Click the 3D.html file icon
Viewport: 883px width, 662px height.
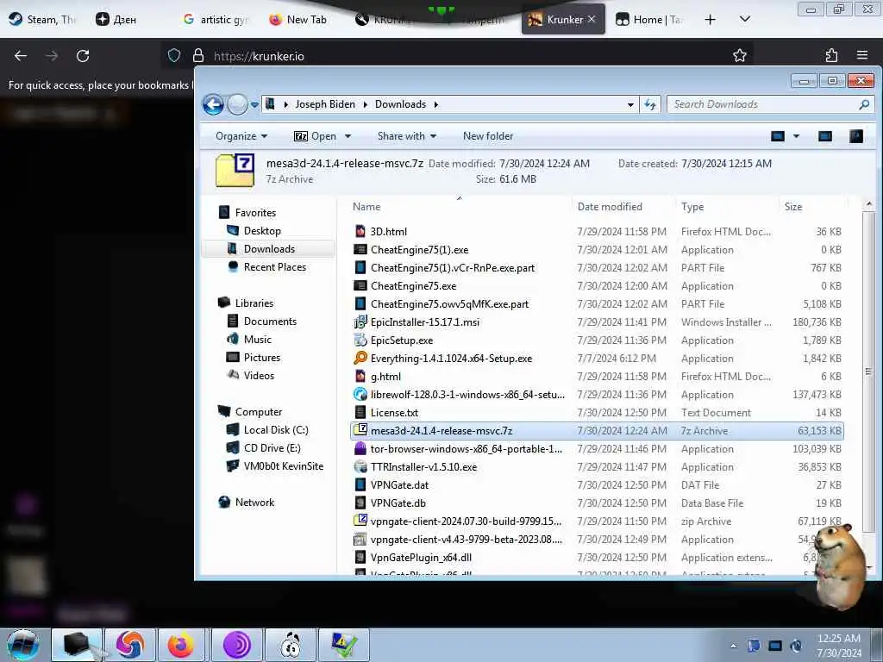tap(360, 231)
